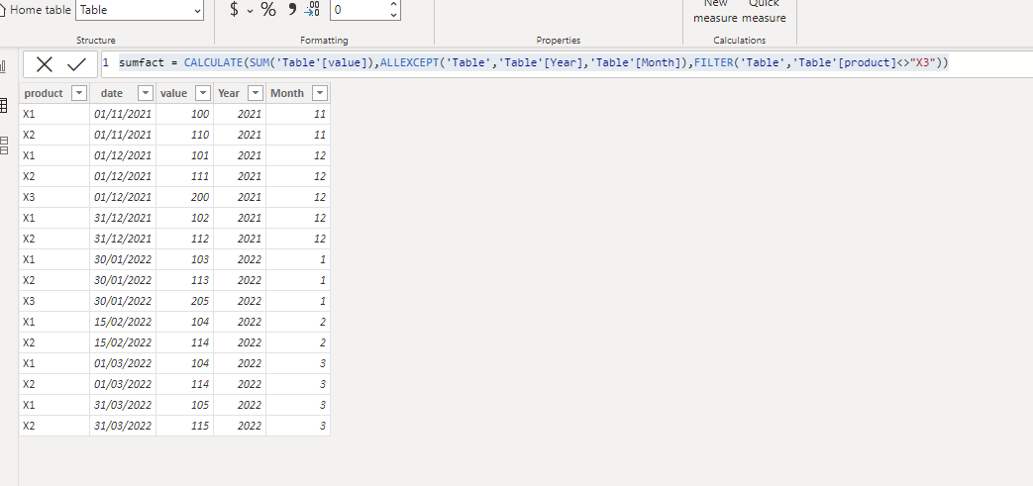
Task: Open currency format dropdown arrow
Action: click(x=251, y=11)
